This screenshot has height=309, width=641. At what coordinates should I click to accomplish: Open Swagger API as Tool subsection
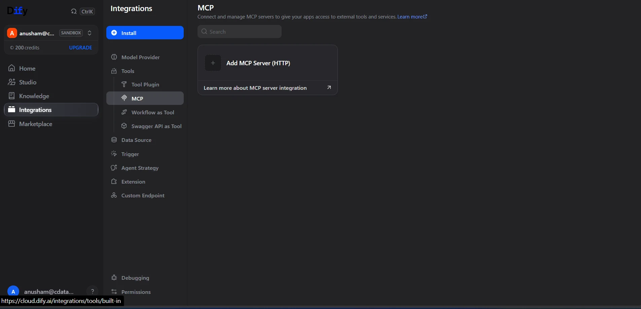(145, 126)
